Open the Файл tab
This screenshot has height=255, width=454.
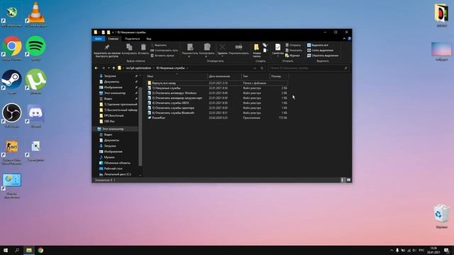(x=99, y=38)
